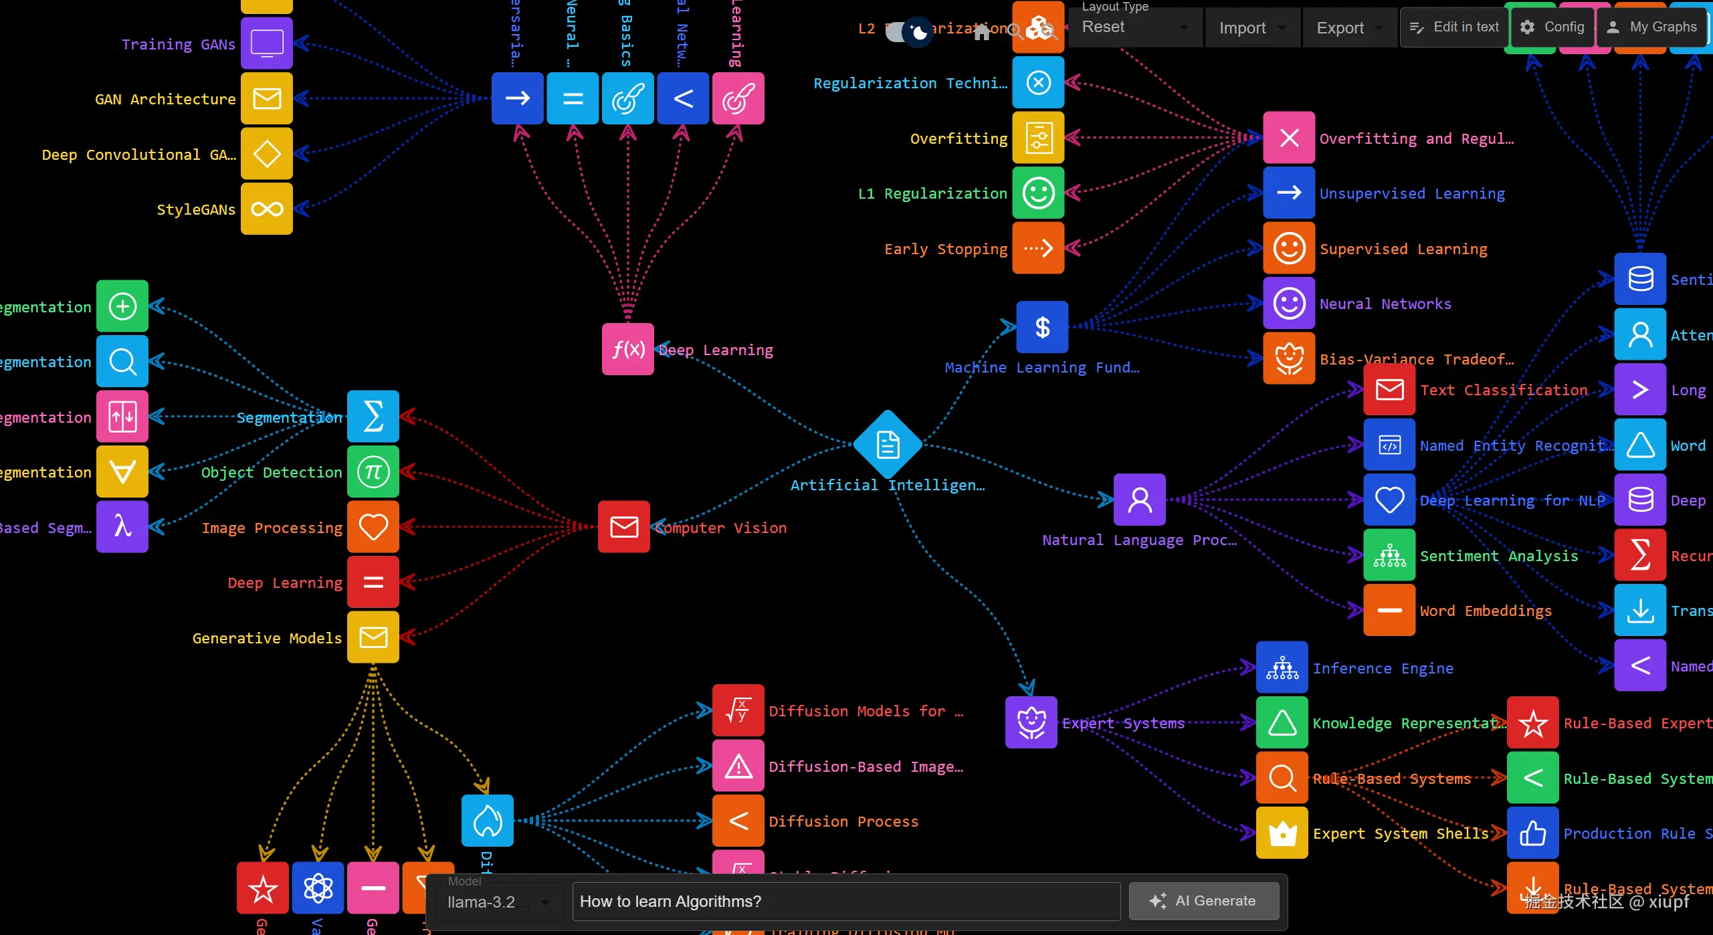Open the Export dropdown menu
Screen dimensions: 1713x935
click(1349, 28)
